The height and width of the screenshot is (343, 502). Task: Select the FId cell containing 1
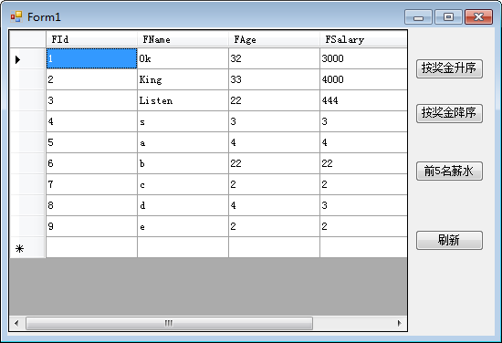(x=92, y=58)
